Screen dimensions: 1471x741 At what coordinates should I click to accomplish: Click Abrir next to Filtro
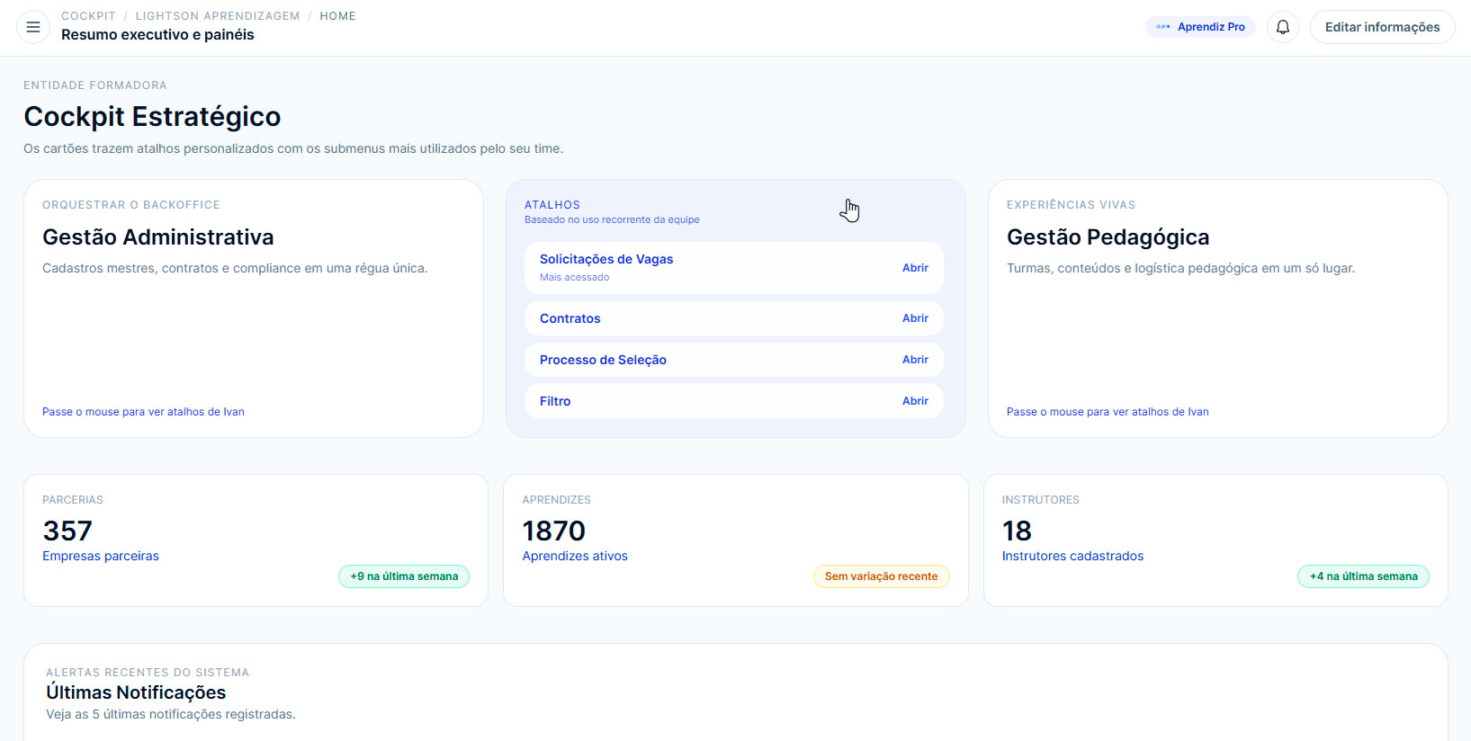pyautogui.click(x=915, y=401)
